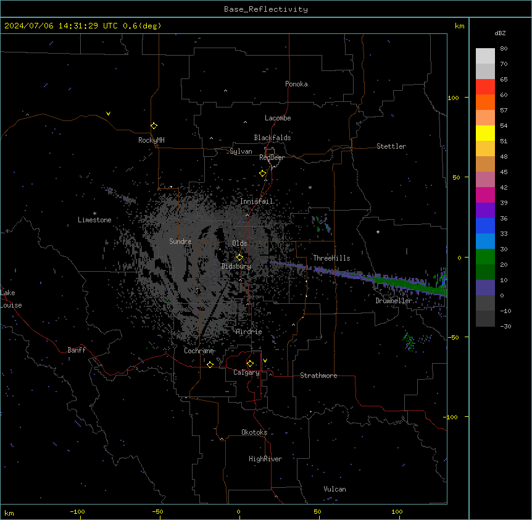Click the asterisk marker northeast of Innisfail
Image resolution: width=532 pixels, height=520 pixels.
point(310,187)
